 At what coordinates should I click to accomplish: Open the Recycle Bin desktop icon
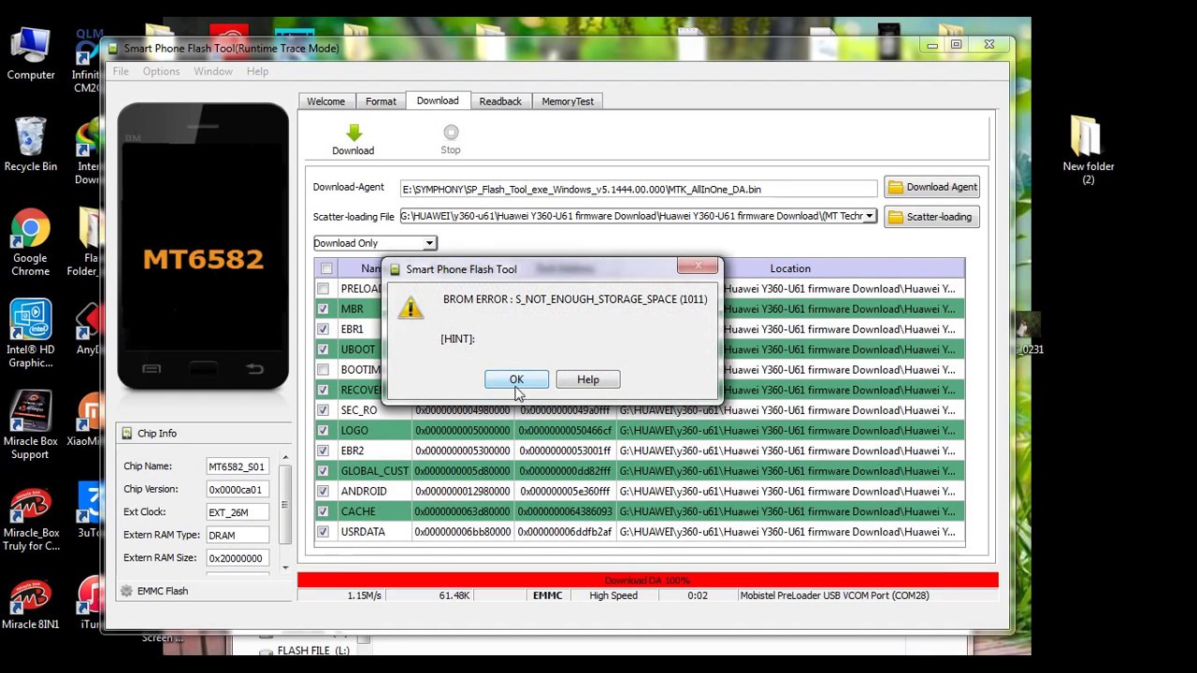pos(31,145)
